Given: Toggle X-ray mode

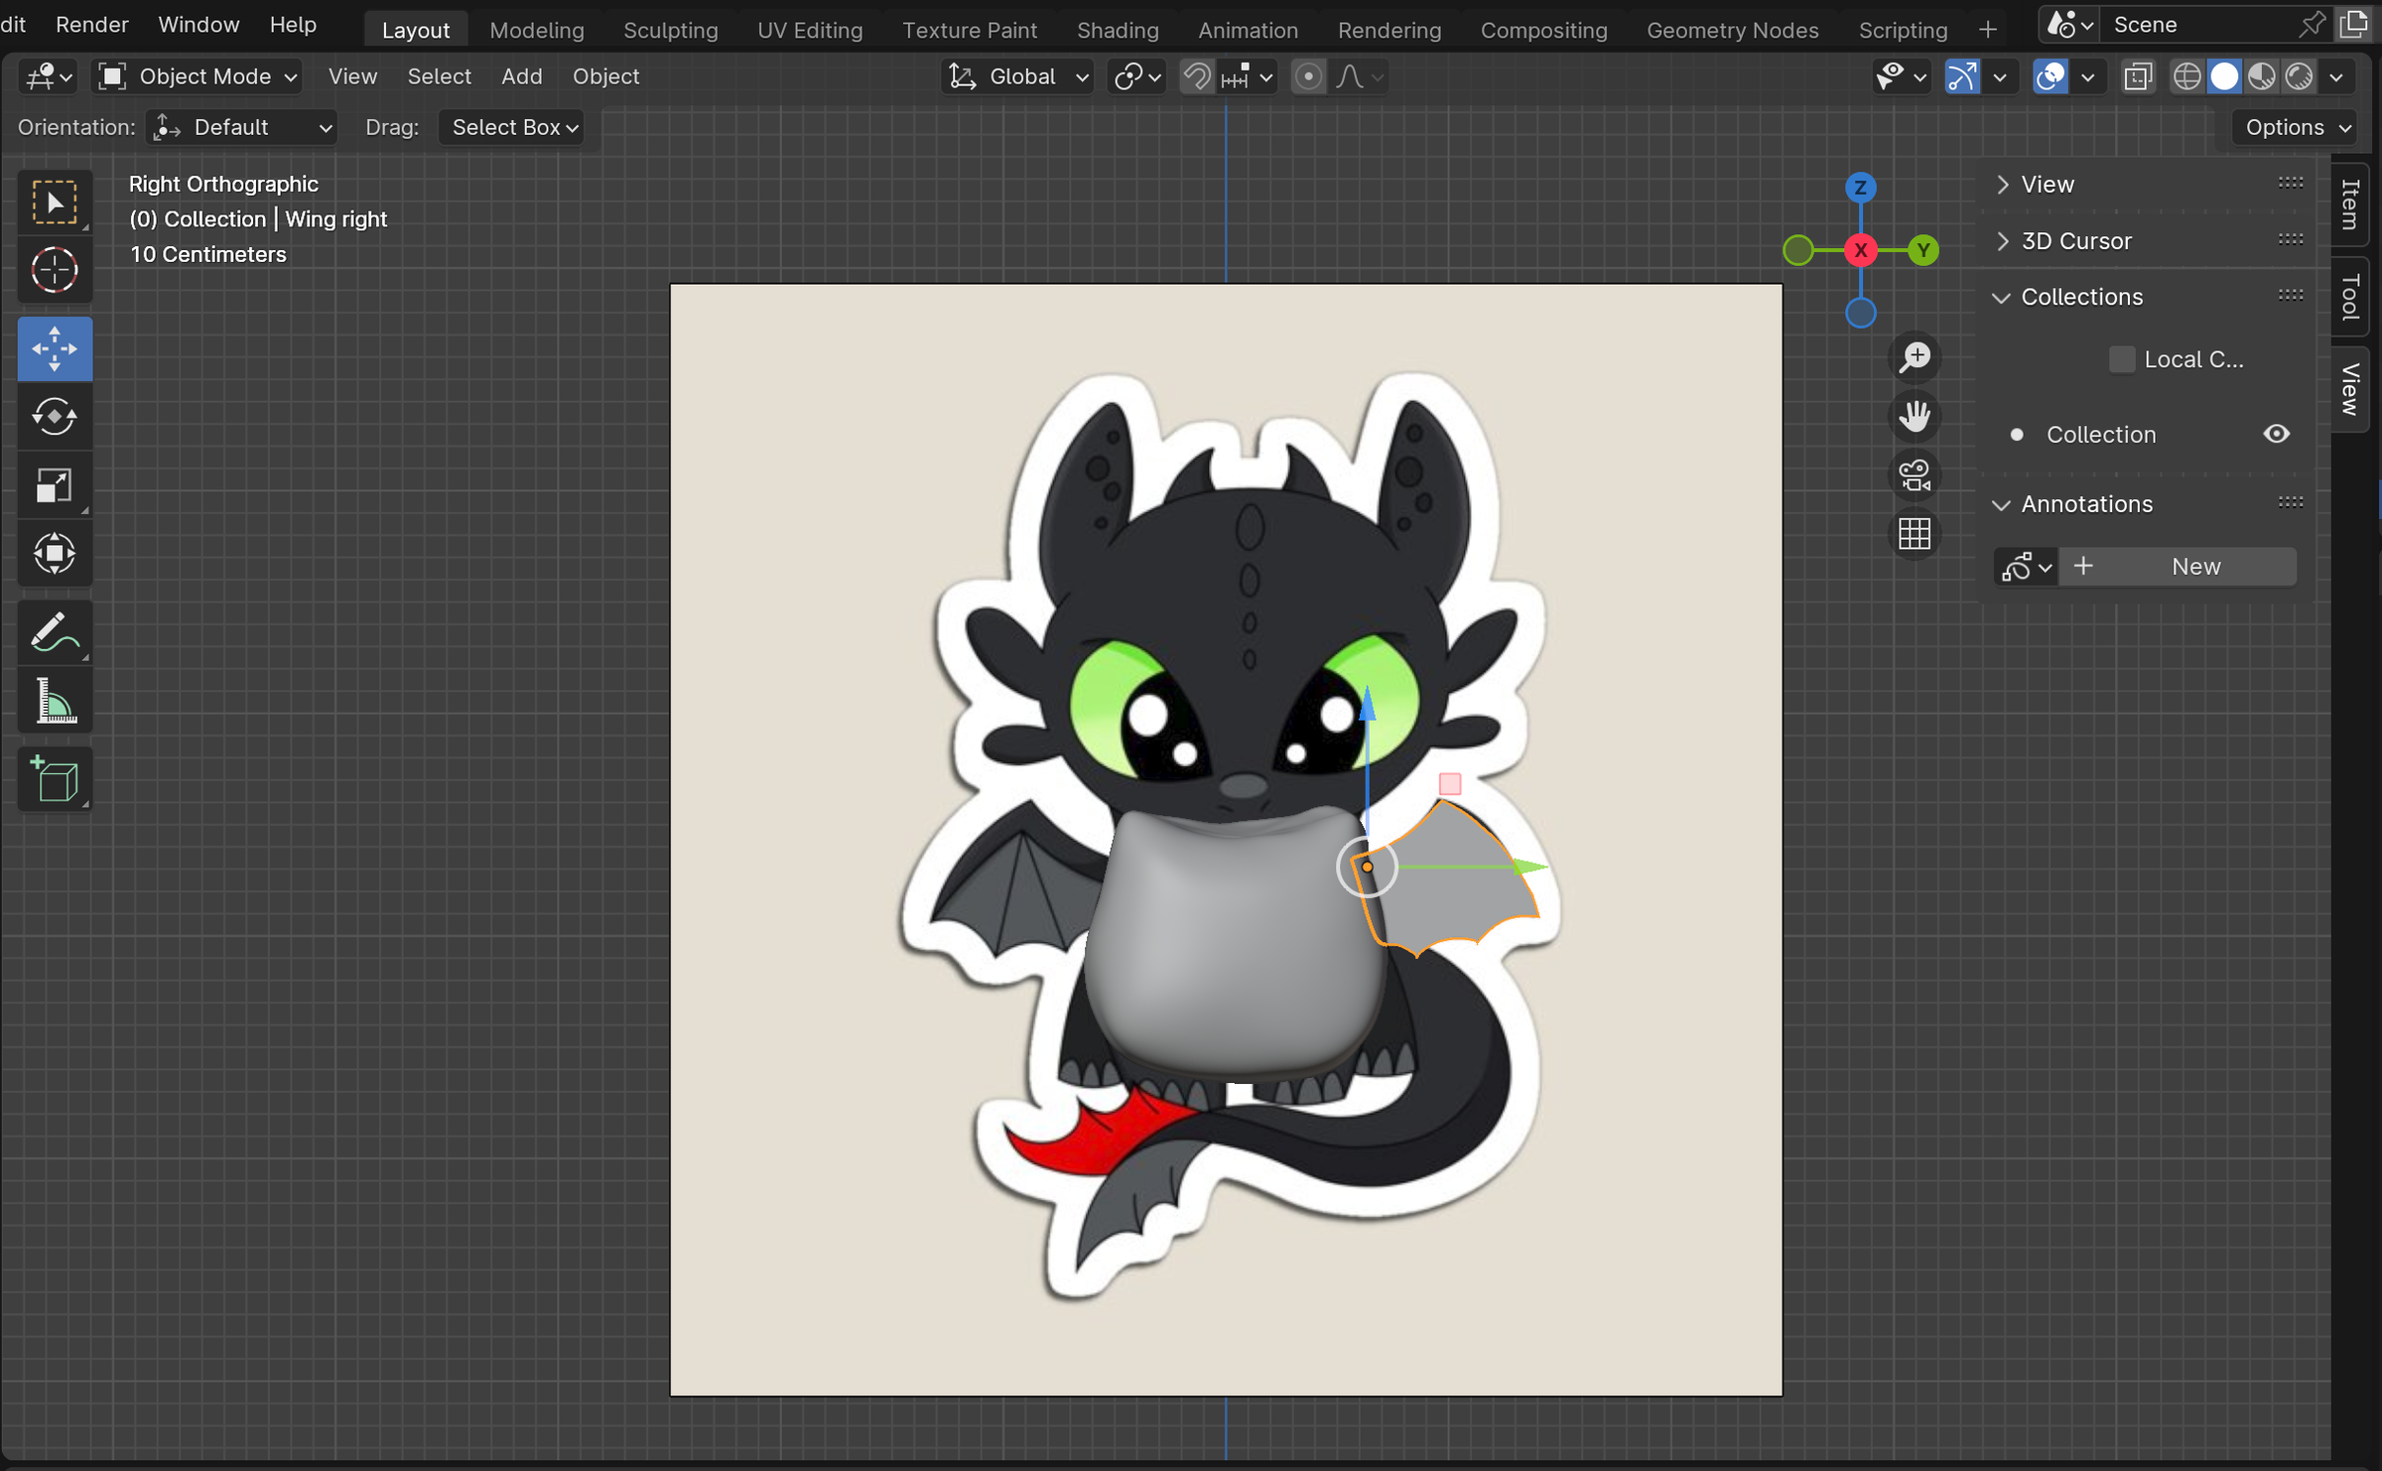Looking at the screenshot, I should pyautogui.click(x=2138, y=76).
